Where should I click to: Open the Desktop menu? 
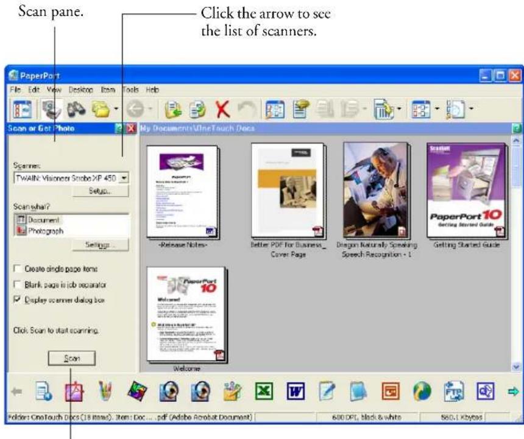(x=80, y=90)
